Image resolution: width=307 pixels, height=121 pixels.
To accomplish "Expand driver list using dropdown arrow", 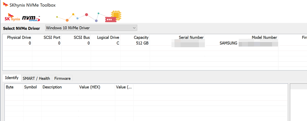I will [134, 28].
